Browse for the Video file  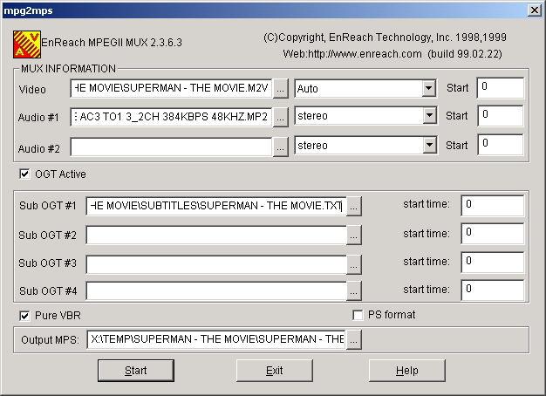(x=280, y=88)
